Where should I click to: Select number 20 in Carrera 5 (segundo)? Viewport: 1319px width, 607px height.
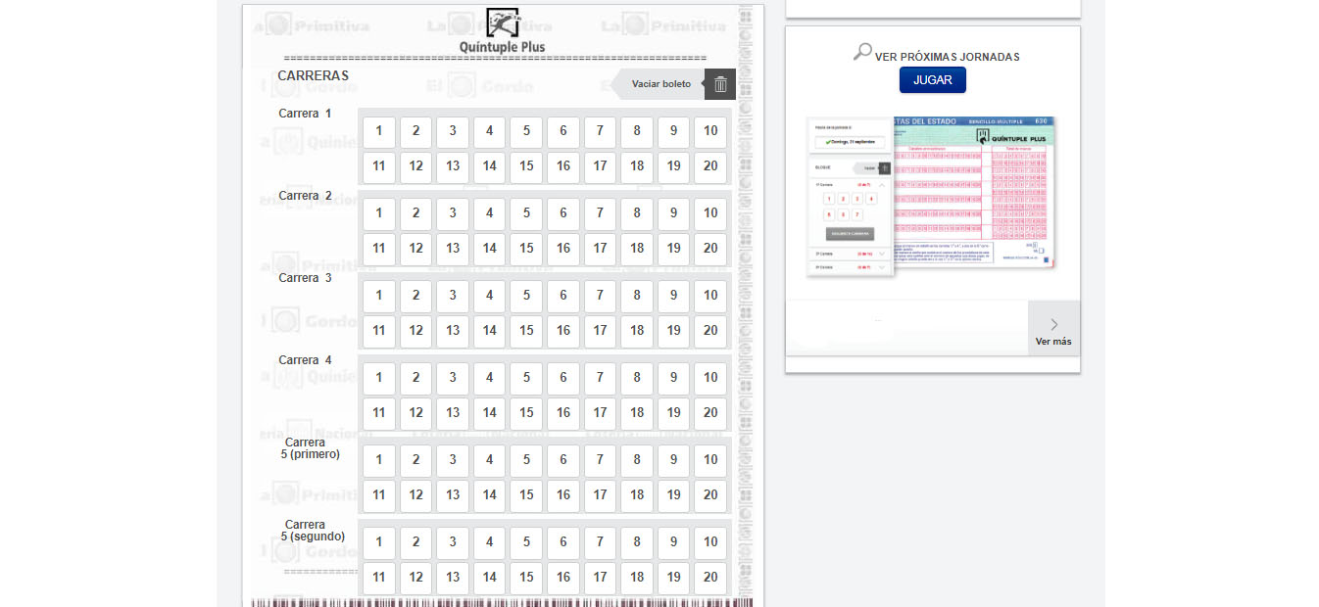coord(710,579)
